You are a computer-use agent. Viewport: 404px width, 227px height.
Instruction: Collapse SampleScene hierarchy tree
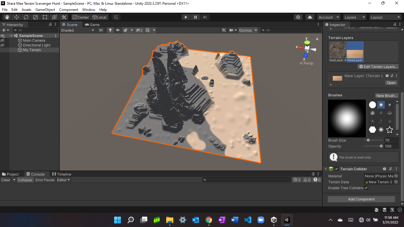[12, 36]
